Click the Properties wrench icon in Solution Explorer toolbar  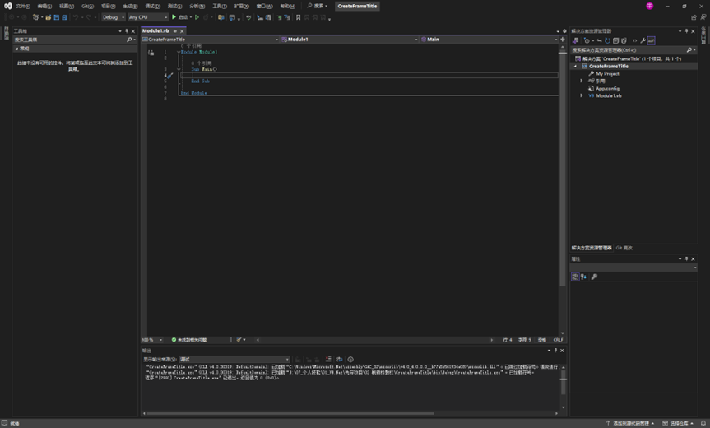click(x=643, y=41)
